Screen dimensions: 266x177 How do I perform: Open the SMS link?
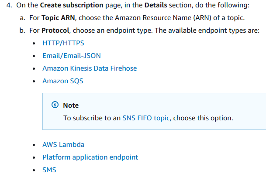[49, 170]
